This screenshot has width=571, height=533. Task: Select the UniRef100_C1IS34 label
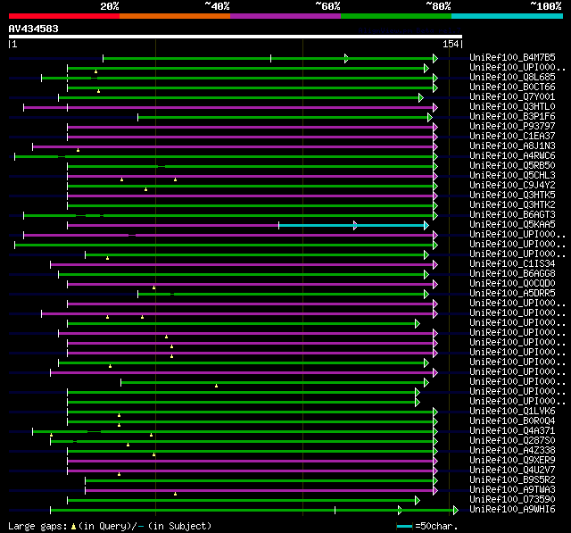point(512,263)
